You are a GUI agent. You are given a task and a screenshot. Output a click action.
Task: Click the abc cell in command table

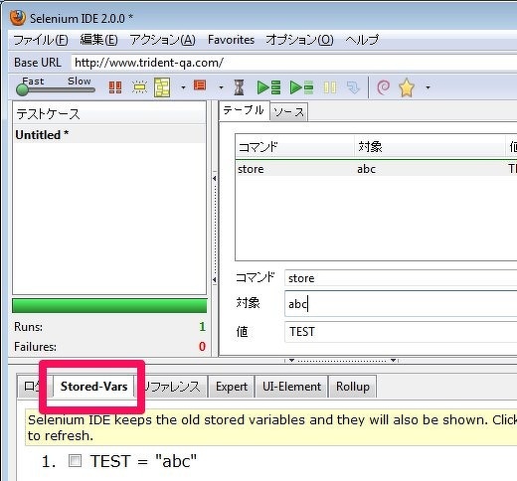(366, 169)
